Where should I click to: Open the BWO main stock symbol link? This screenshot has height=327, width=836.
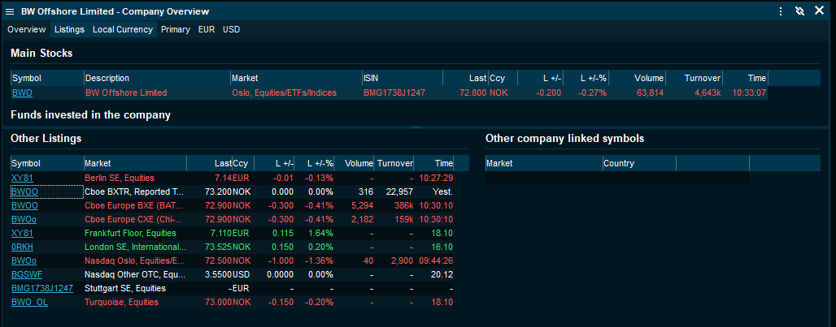[22, 93]
